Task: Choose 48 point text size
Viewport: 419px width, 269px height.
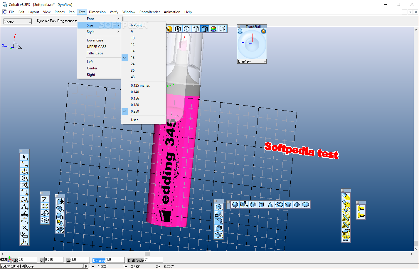Action: 144,77
